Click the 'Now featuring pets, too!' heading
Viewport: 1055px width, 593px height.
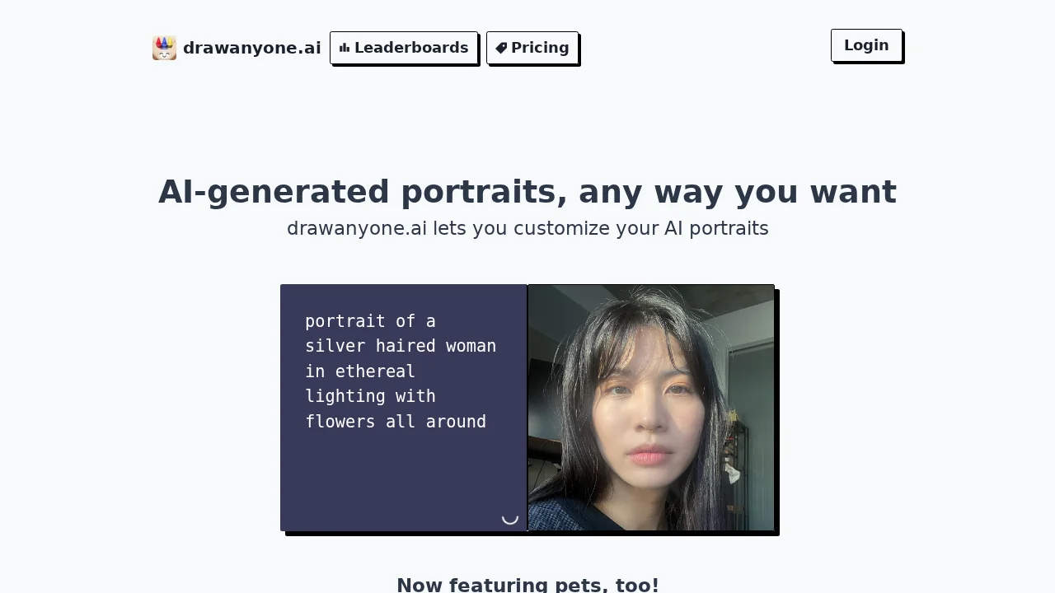[527, 585]
